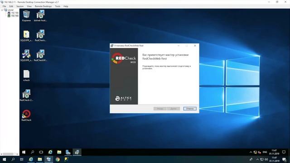
Task: Switch ENG input language on remote taskbar
Action: tap(265, 152)
